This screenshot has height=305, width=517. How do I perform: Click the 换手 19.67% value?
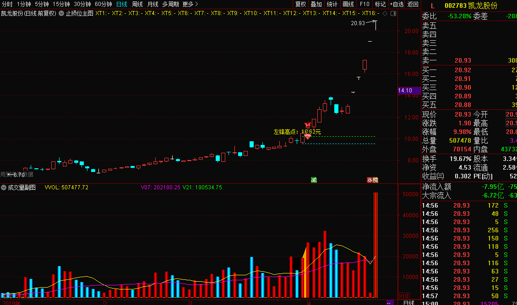pyautogui.click(x=460, y=159)
